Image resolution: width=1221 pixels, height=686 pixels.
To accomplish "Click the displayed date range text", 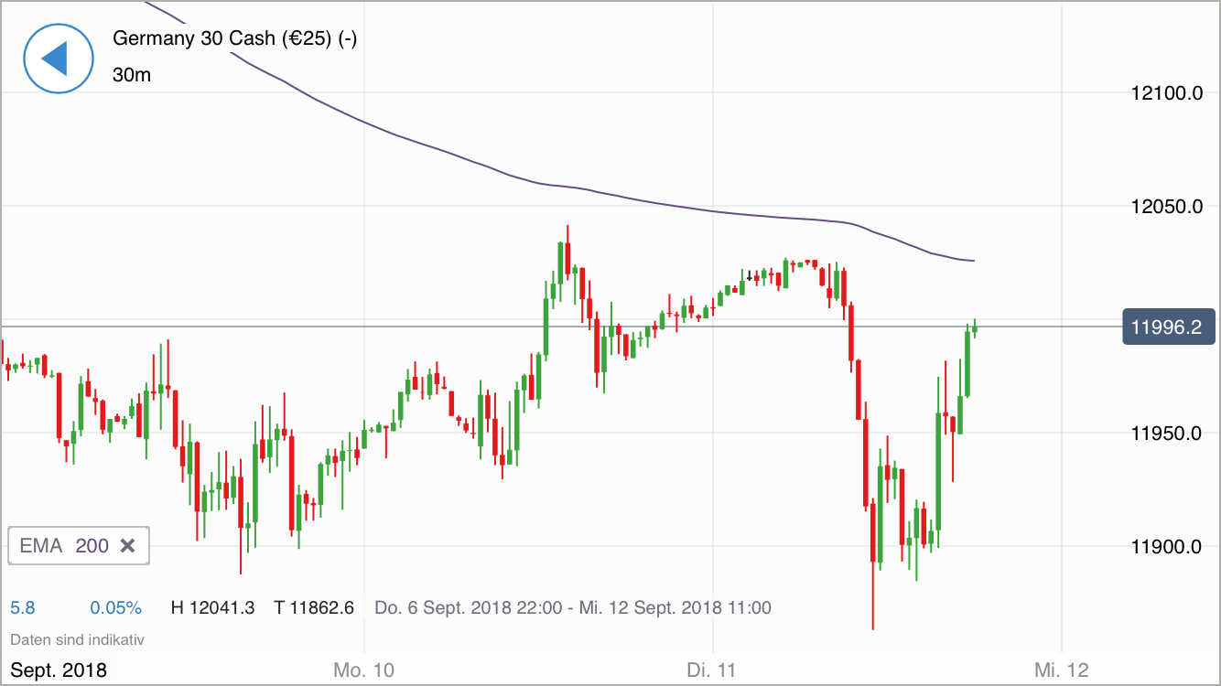I will (x=573, y=607).
